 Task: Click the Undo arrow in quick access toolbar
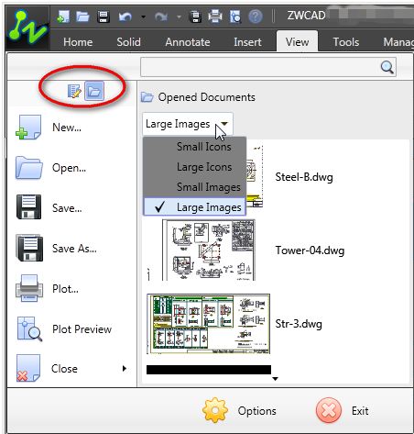coord(125,17)
